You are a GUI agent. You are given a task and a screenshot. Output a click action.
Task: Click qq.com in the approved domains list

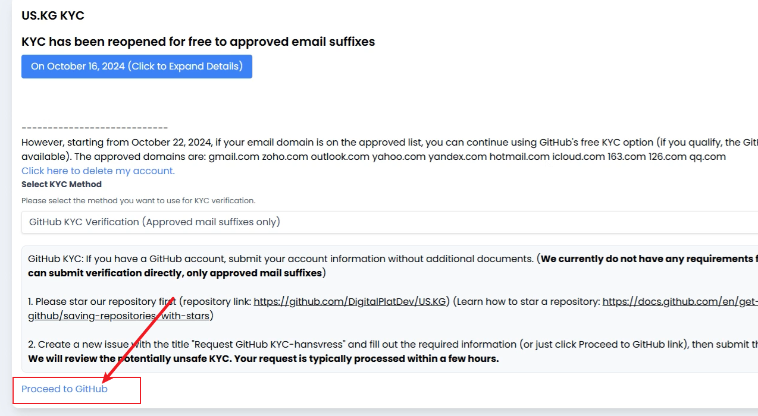707,157
